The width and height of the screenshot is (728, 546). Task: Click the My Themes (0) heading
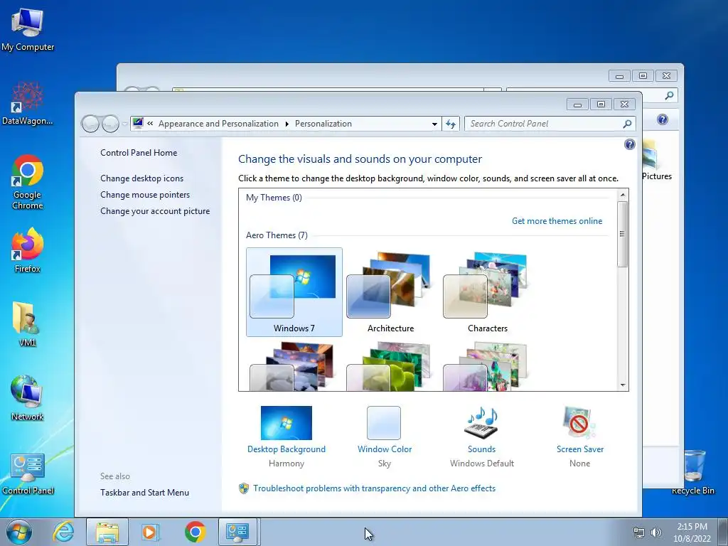click(x=274, y=198)
